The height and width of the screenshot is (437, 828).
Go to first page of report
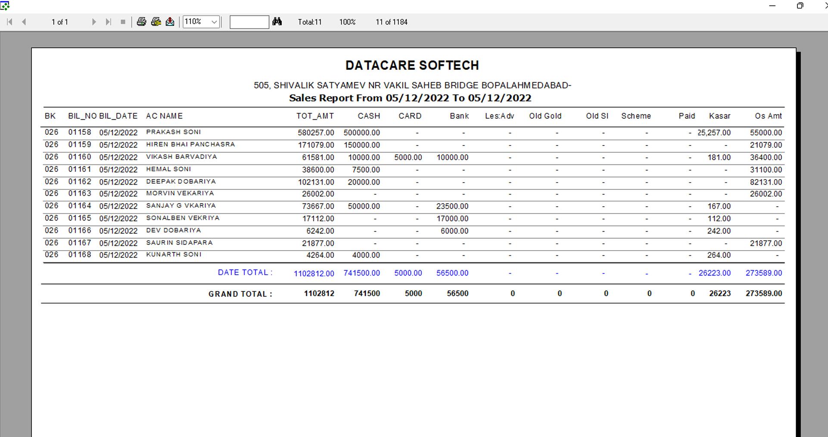[9, 22]
